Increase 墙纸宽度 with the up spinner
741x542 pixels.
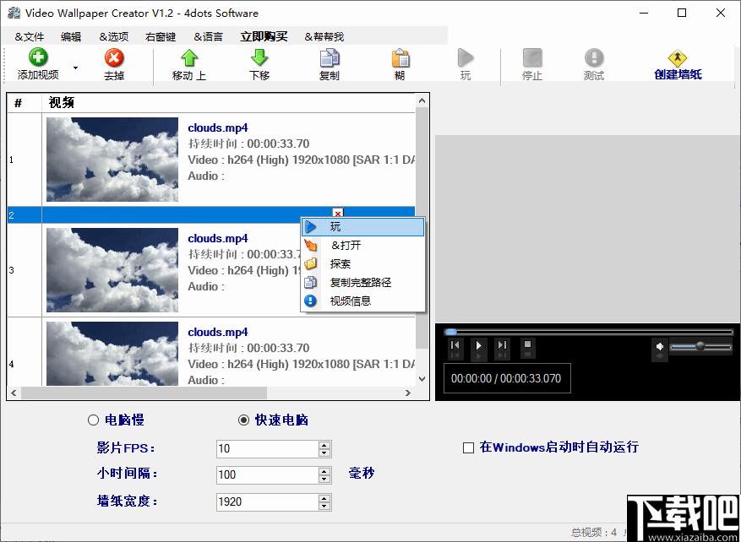coord(324,498)
